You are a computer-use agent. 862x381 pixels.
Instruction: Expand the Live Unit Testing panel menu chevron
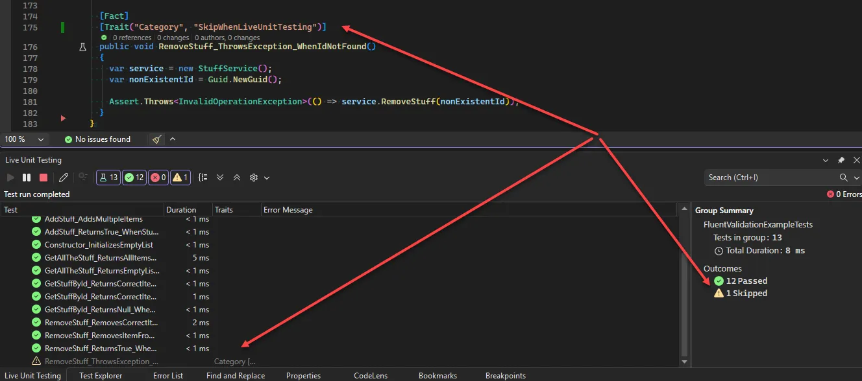coord(826,160)
